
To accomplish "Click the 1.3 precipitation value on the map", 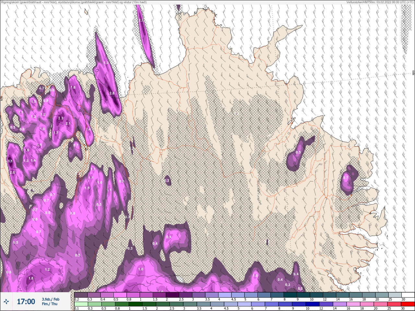I will (x=26, y=161).
